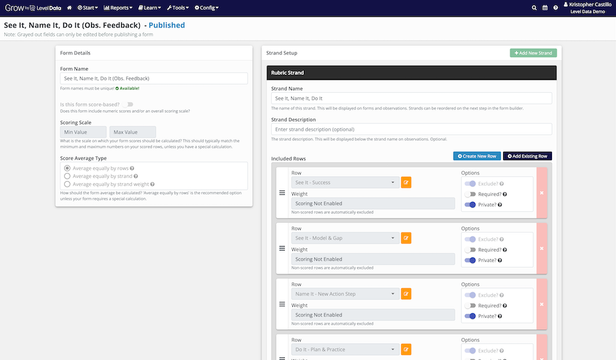Select Average equally by strand

[67, 176]
